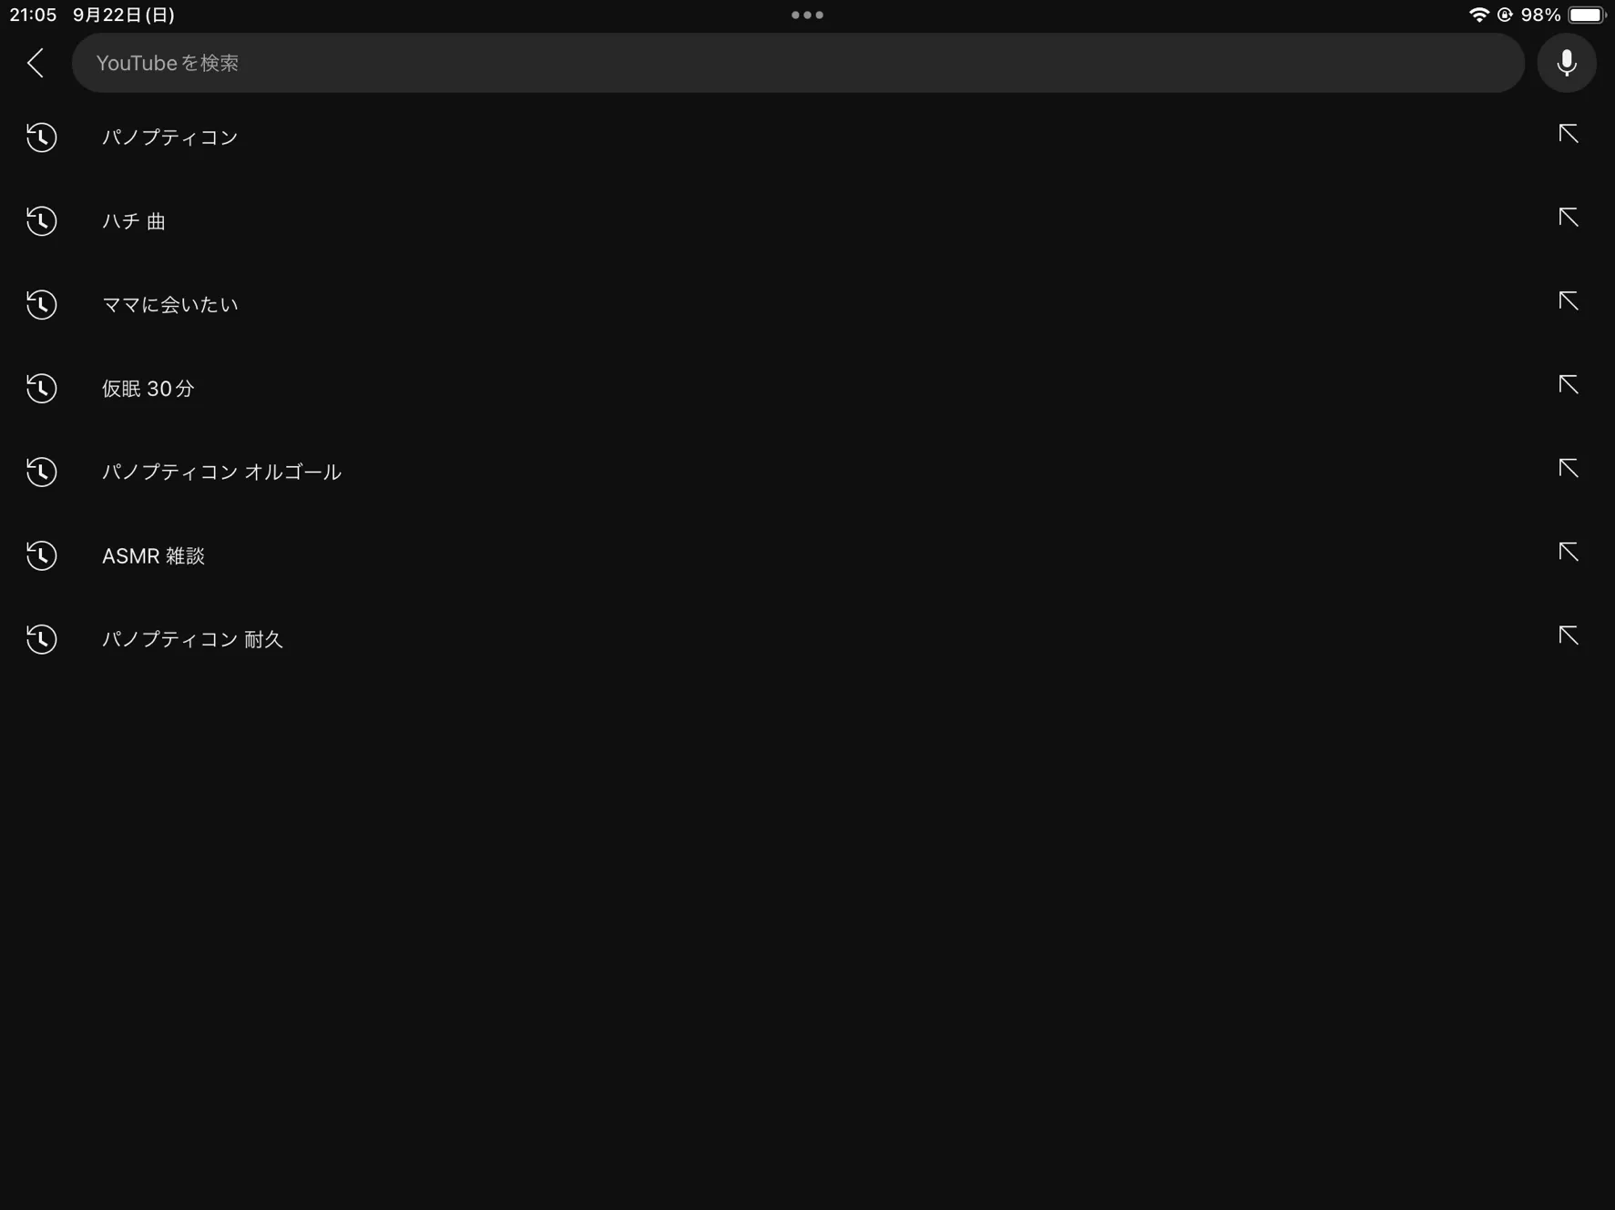Focus the 'YouTubeを検索' search field
The image size is (1615, 1210).
[x=798, y=63]
